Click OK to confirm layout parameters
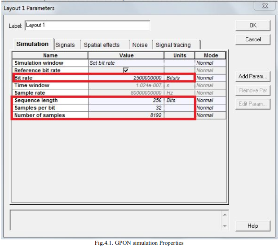The height and width of the screenshot is (247, 279). 253,26
